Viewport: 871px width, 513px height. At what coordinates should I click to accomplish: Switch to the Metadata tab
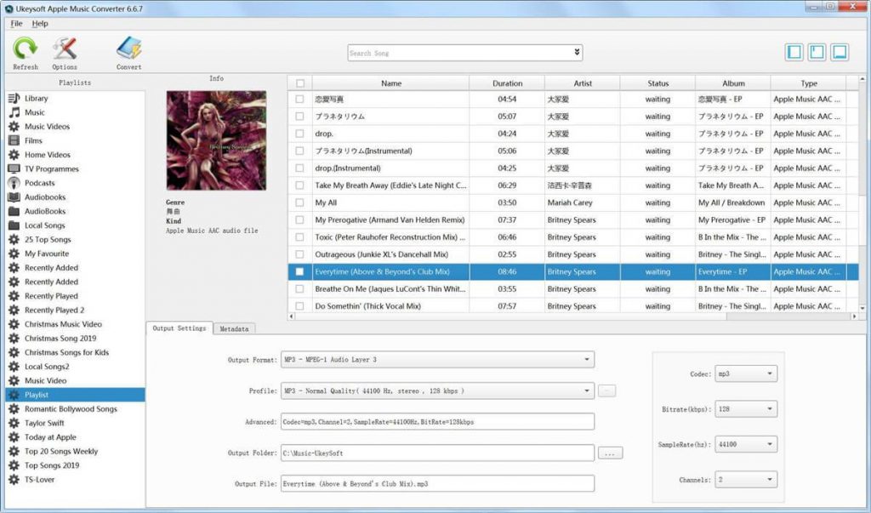coord(233,328)
